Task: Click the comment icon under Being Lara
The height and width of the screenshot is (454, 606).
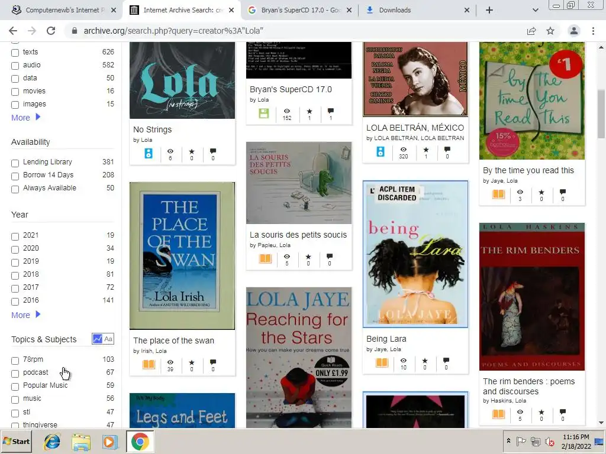Action: pos(446,360)
